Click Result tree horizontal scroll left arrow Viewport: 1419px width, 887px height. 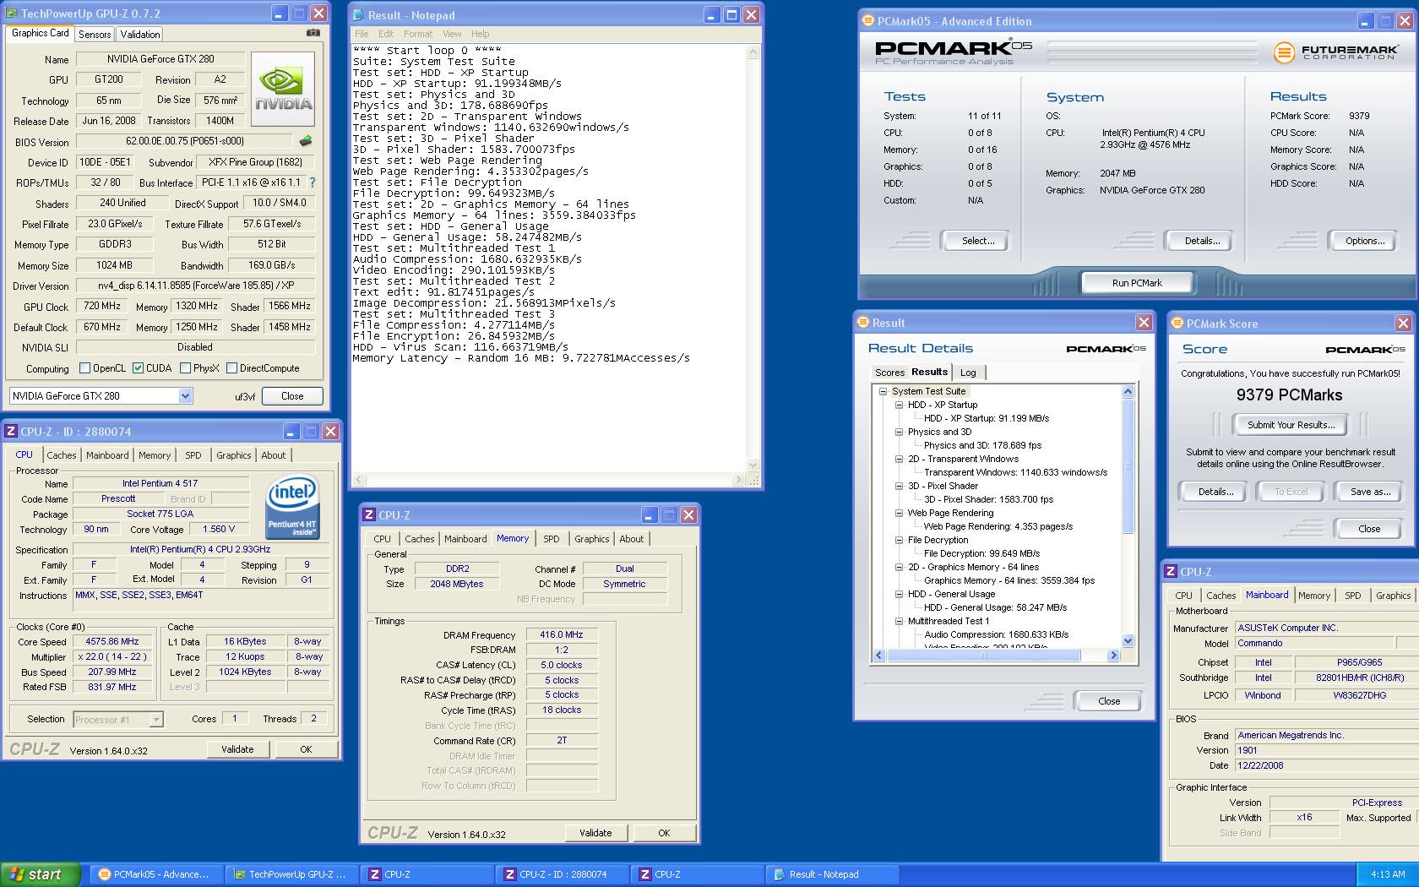pos(879,656)
